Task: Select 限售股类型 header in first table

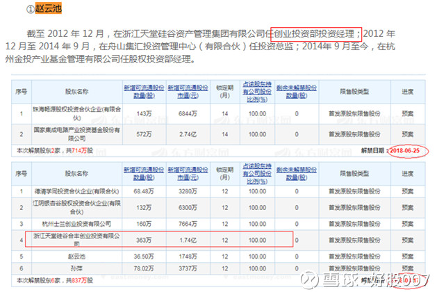Action: click(x=354, y=92)
